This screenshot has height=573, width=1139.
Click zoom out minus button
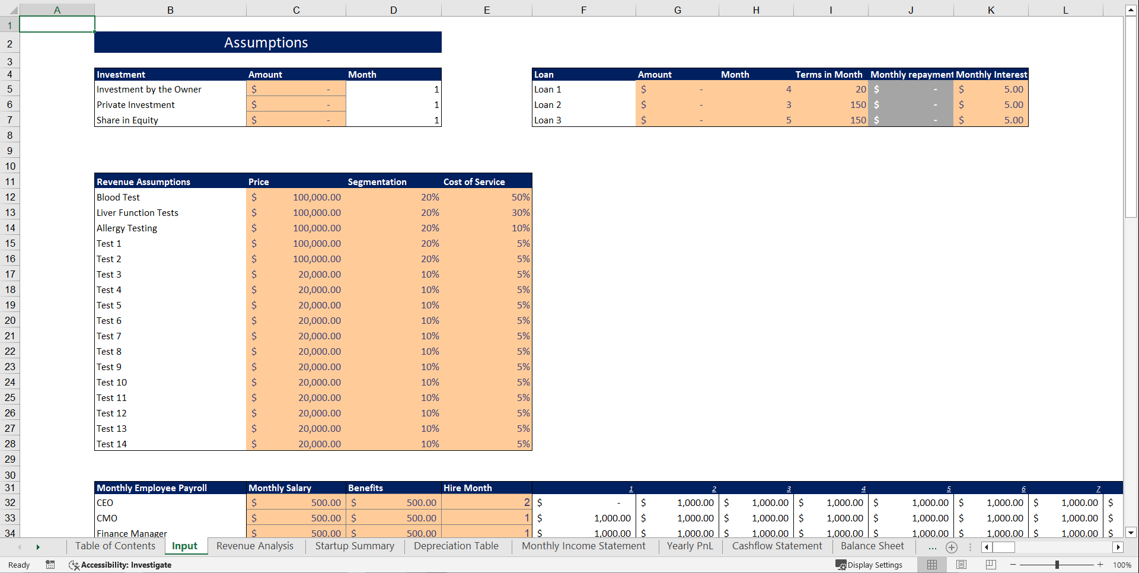(1013, 565)
